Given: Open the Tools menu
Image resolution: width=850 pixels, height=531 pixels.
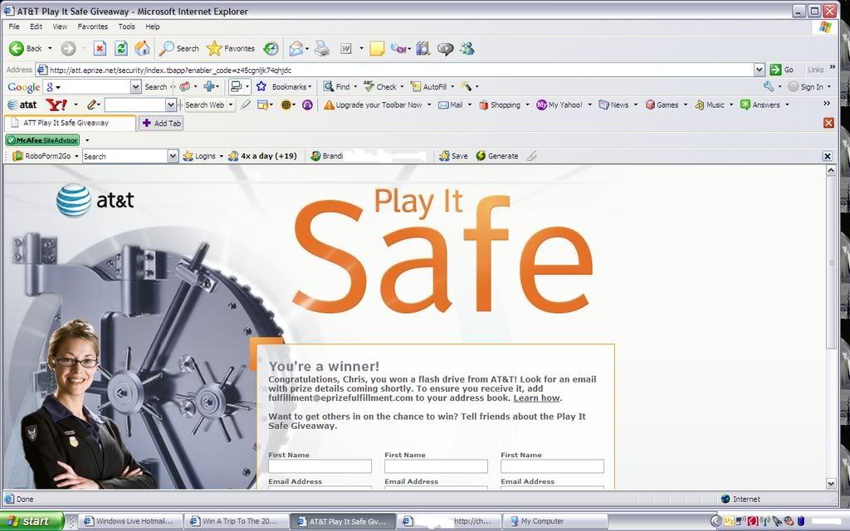Looking at the screenshot, I should click(126, 26).
